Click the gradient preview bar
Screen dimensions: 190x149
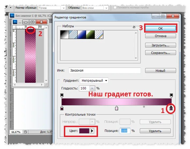pos(116,102)
